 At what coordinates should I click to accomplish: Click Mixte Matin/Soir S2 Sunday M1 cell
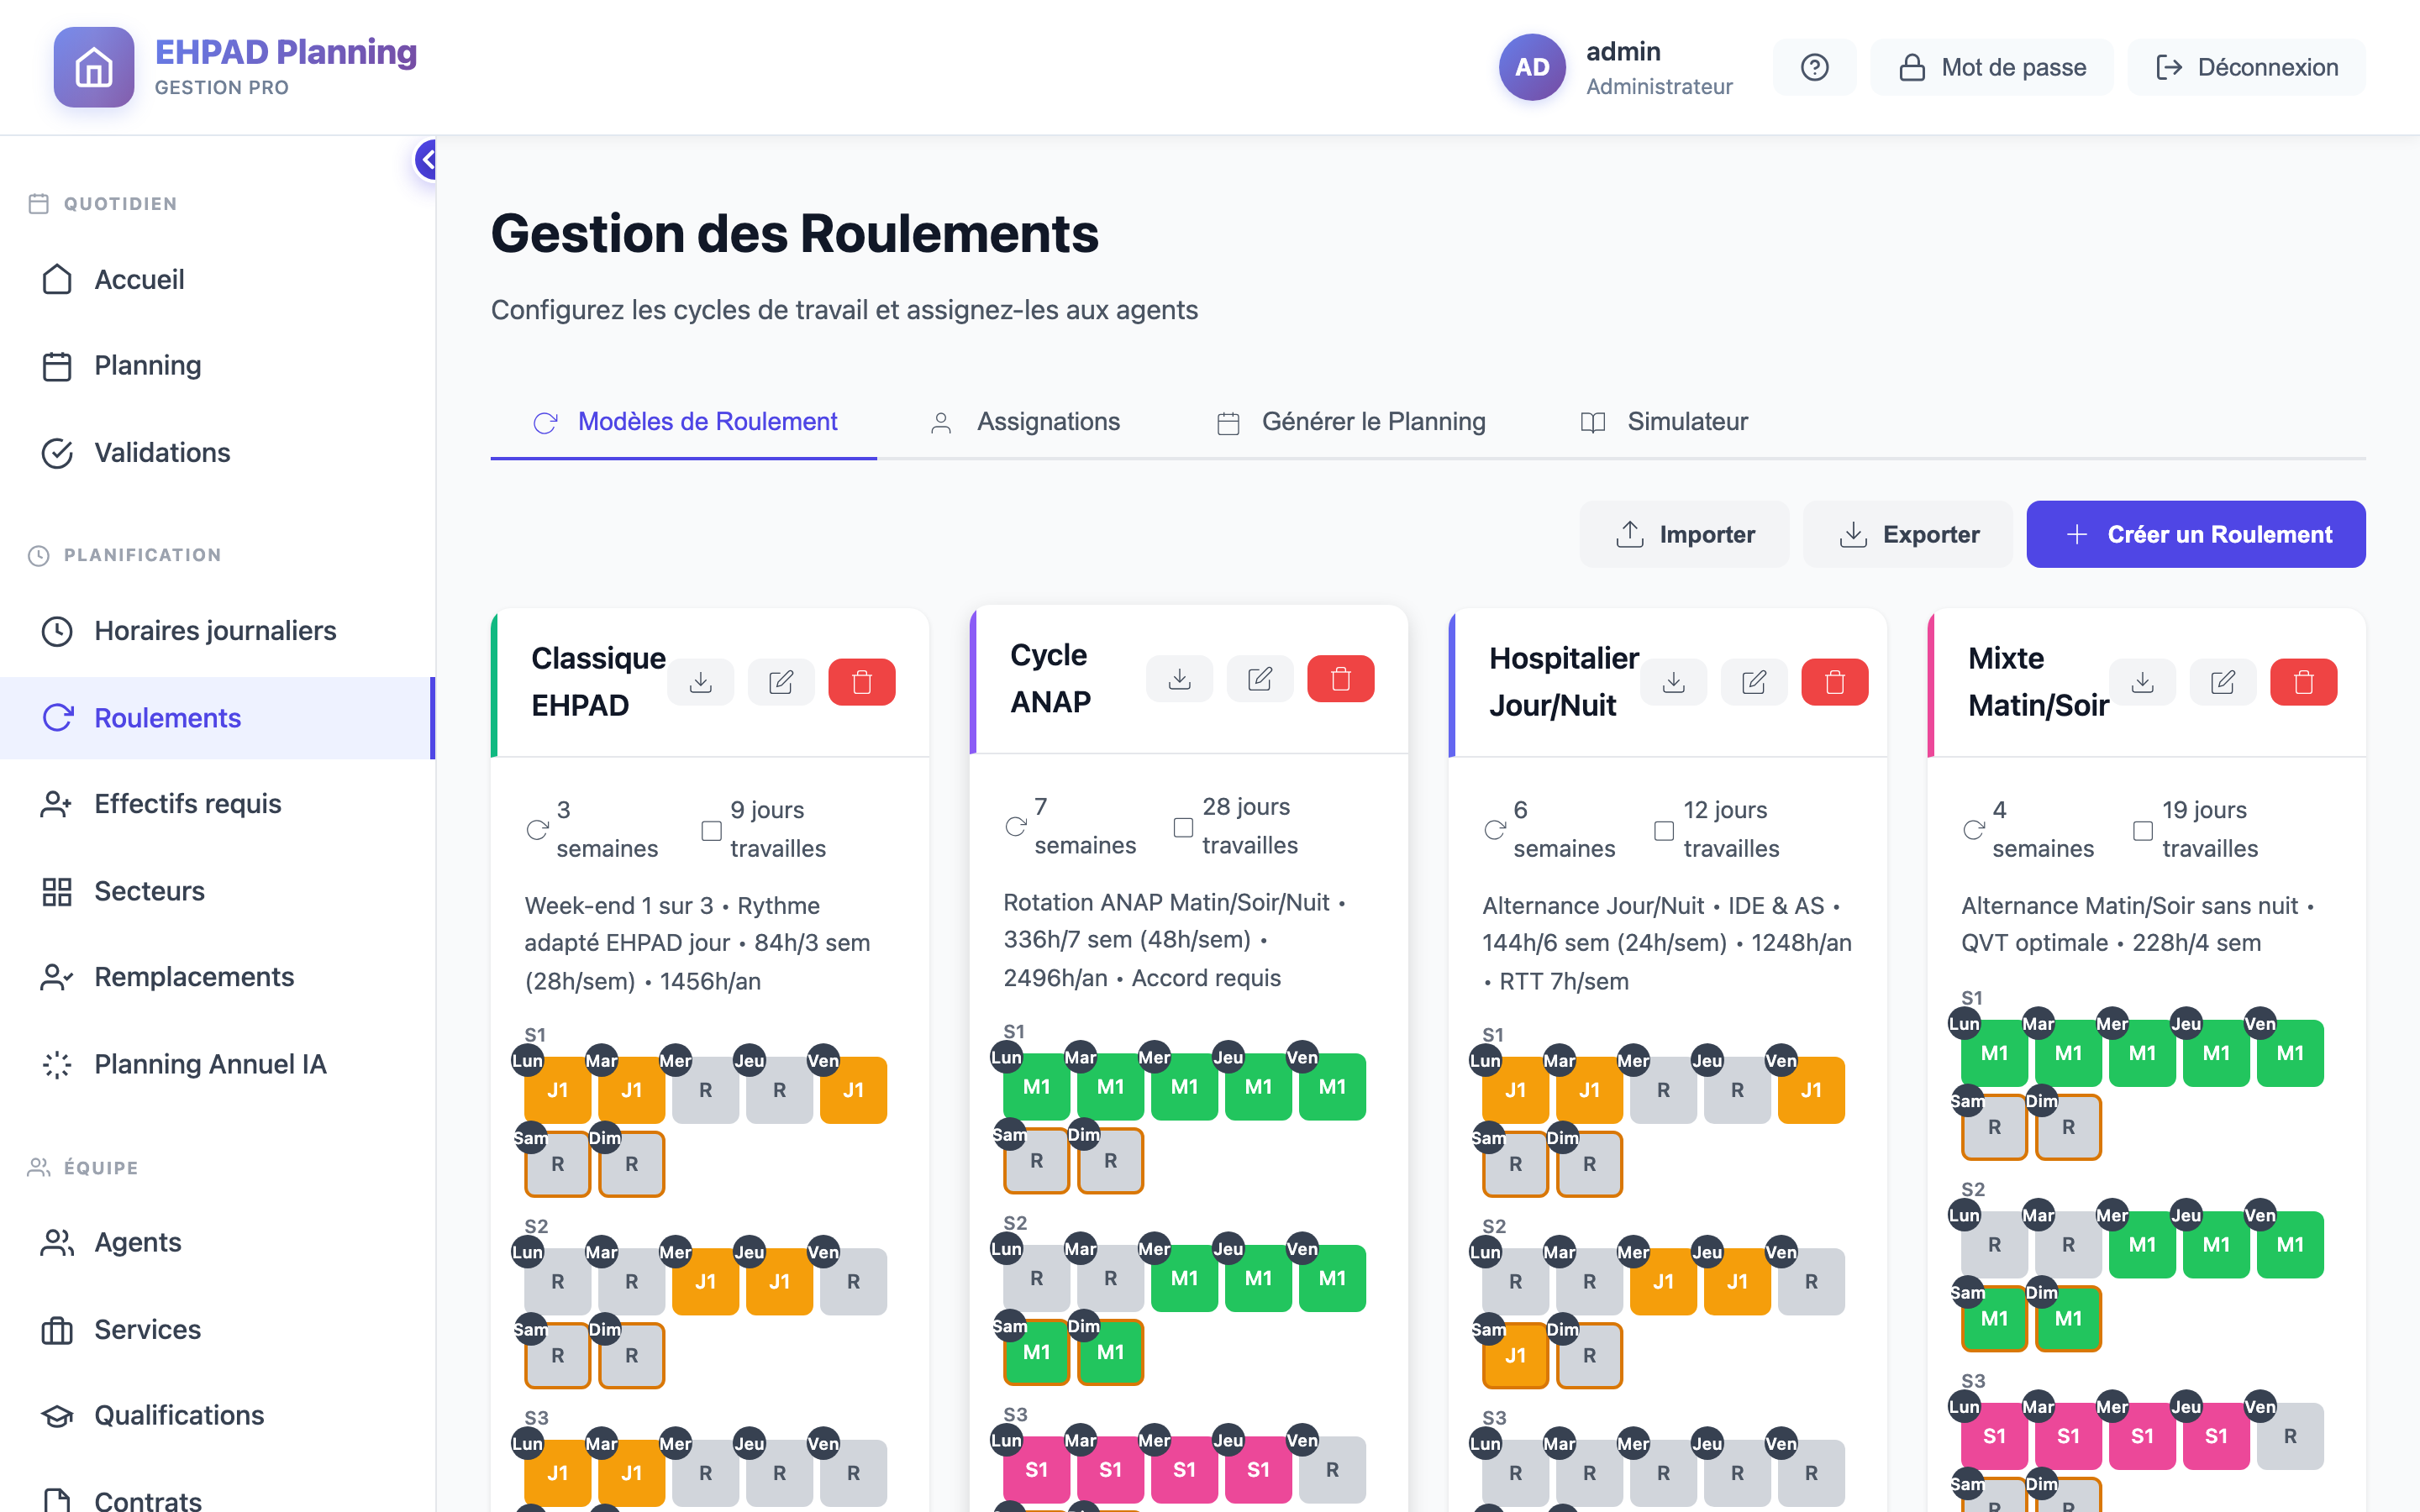(x=2069, y=1319)
